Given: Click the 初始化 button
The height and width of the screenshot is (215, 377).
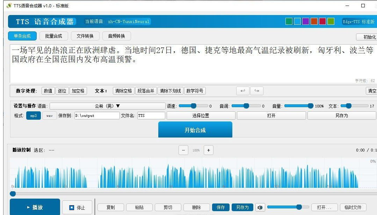Looking at the screenshot, I should point(367,37).
